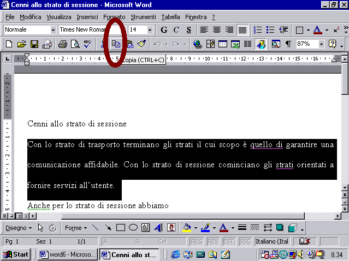The width and height of the screenshot is (349, 261).
Task: Activate the Format Painter brush icon
Action: [x=141, y=44]
